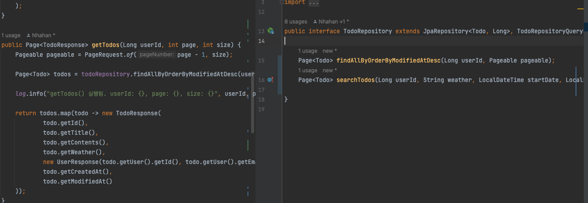Click line number 17 in the gutter
This screenshot has width=588, height=203.
[261, 90]
